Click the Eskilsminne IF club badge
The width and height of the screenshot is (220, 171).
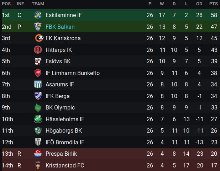[38, 15]
